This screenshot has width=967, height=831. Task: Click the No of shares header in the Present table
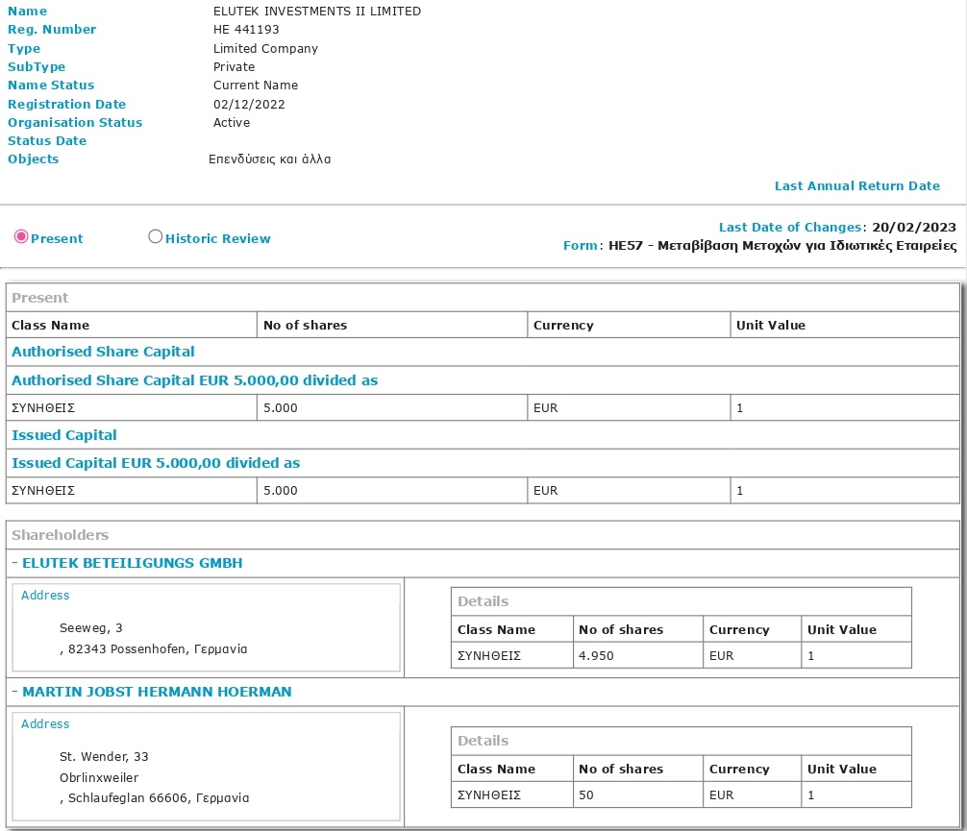(x=306, y=325)
